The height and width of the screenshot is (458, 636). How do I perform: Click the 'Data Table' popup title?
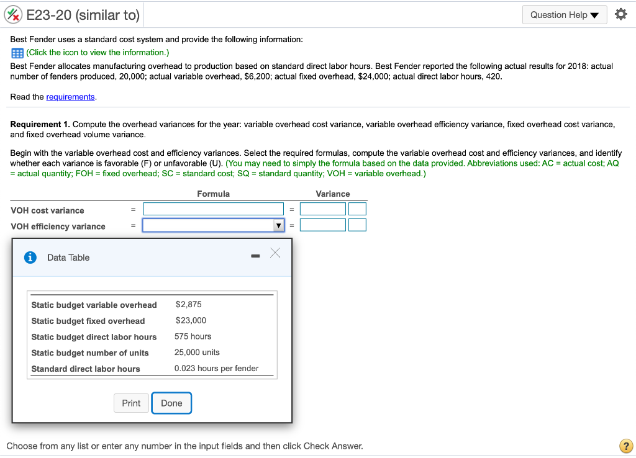tap(68, 258)
